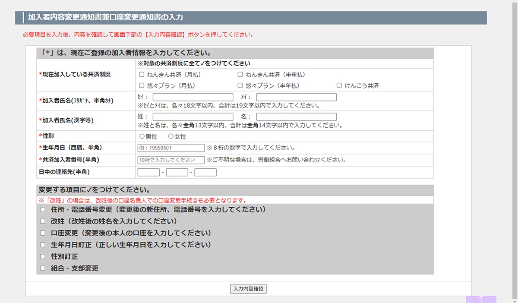Select the 男性 radio button
Viewport: 518px width, 303px height.
(x=142, y=136)
